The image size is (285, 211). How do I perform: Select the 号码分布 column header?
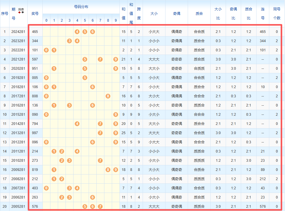(81, 7)
